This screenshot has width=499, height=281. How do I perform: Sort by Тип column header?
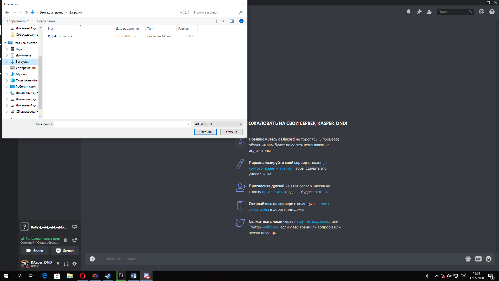161,29
